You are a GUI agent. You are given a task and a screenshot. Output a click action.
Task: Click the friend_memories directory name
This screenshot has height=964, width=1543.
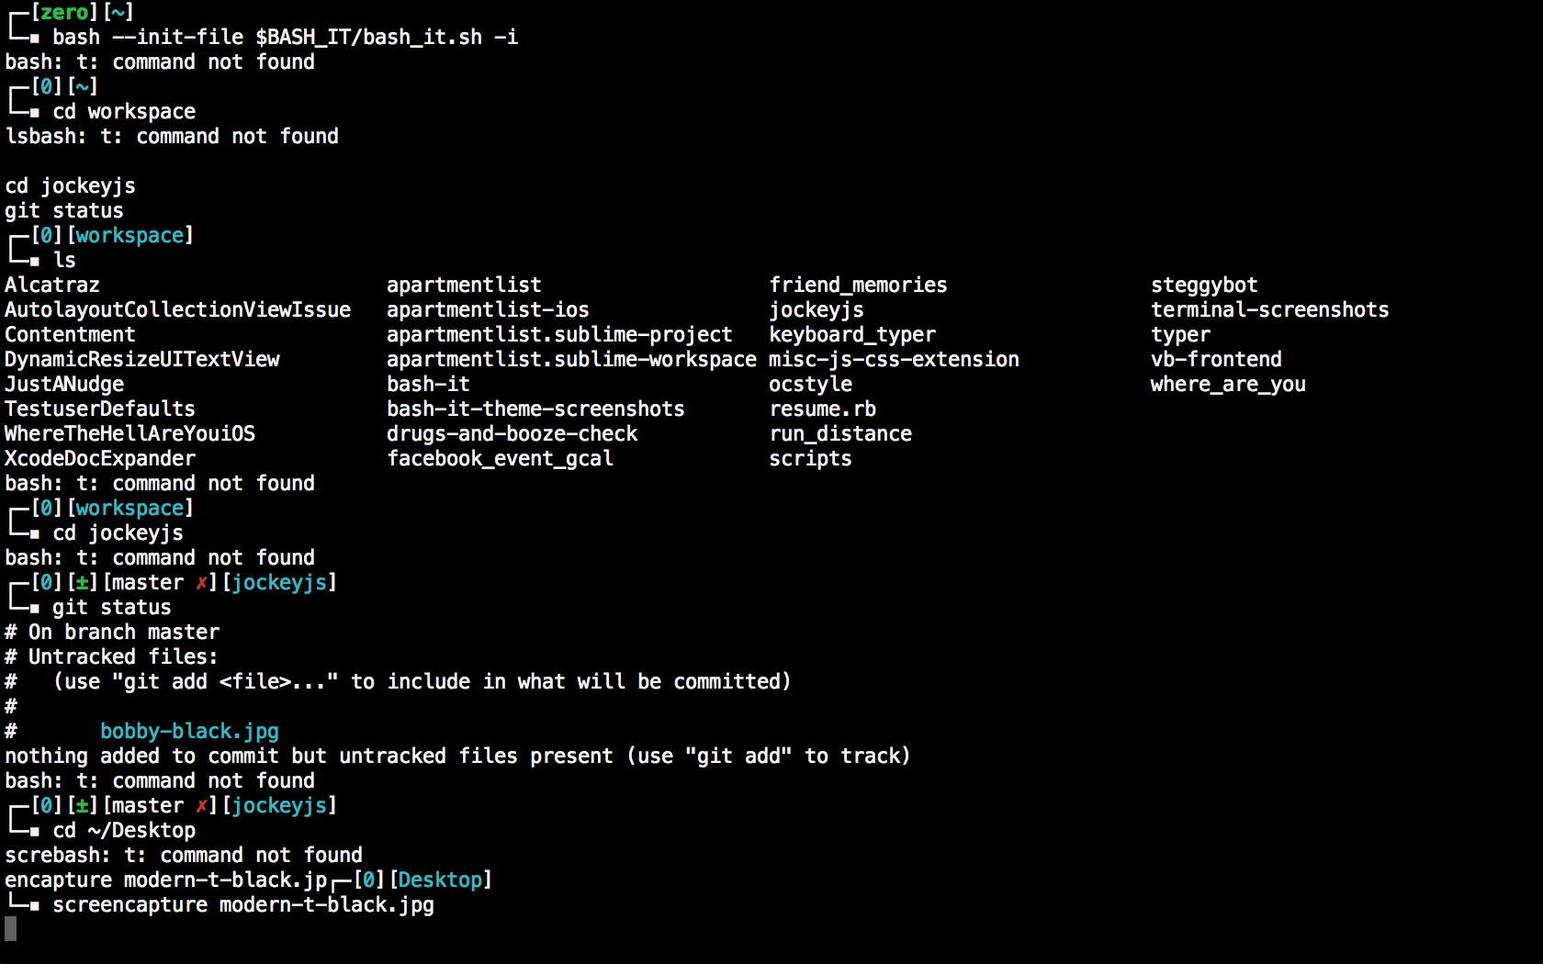click(858, 286)
